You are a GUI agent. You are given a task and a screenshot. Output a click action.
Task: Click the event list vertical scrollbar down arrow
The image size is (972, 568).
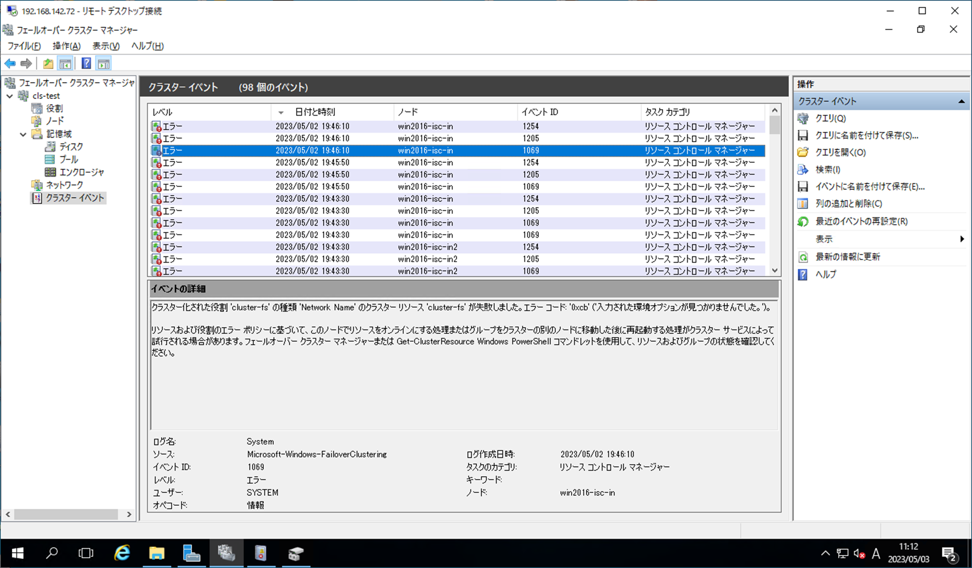pyautogui.click(x=775, y=270)
